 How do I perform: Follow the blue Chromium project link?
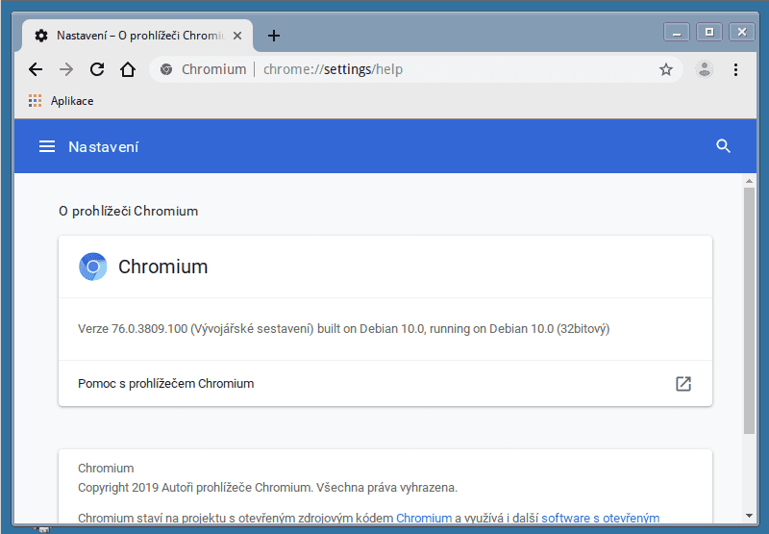(424, 518)
